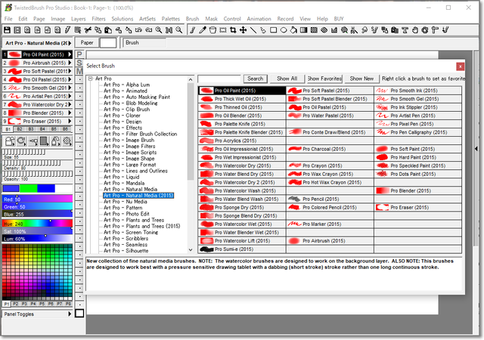Click the Show Favorites button
This screenshot has height=340, width=484.
tap(323, 79)
